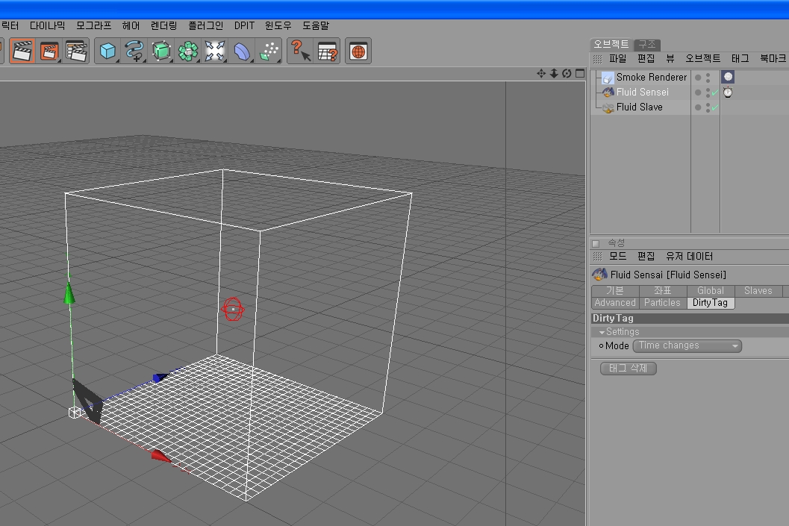The height and width of the screenshot is (526, 789).
Task: Click the Render in Picture Viewer icon
Action: pyautogui.click(x=49, y=51)
